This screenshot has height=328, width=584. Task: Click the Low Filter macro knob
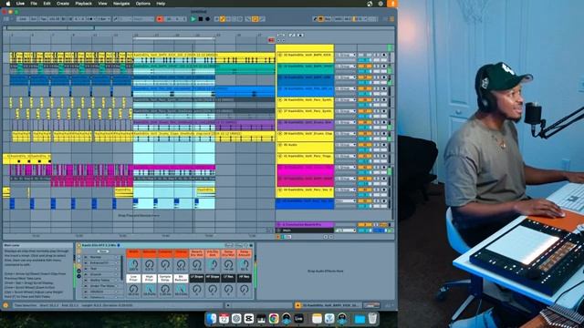click(134, 289)
